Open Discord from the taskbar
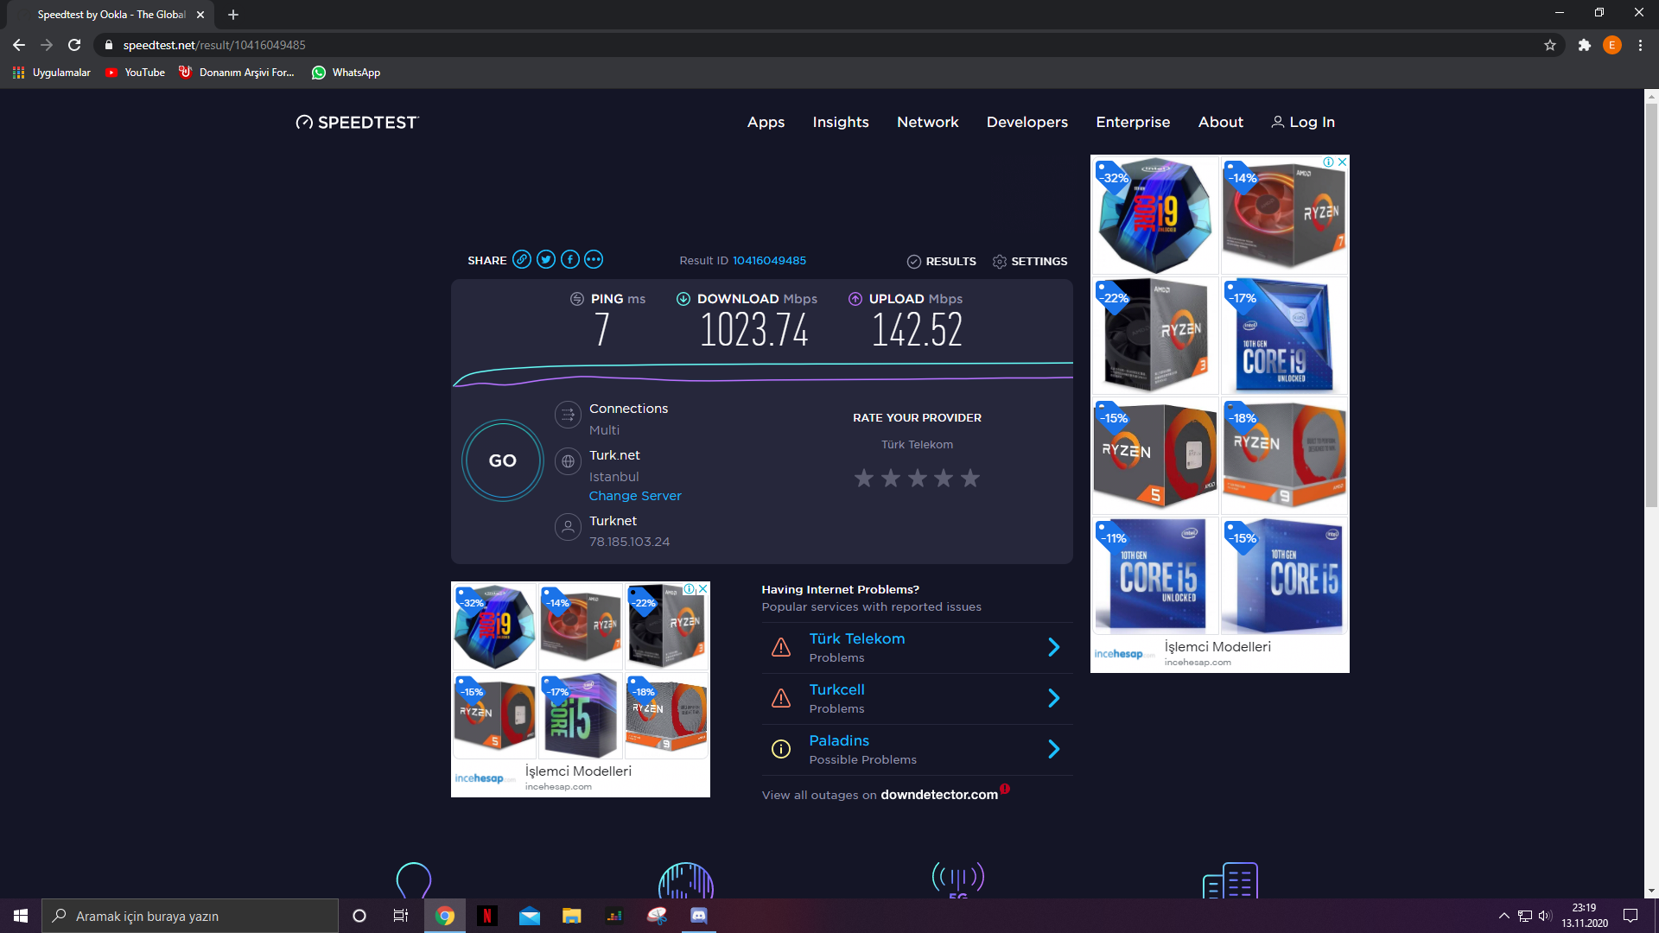The height and width of the screenshot is (933, 1659). (699, 916)
